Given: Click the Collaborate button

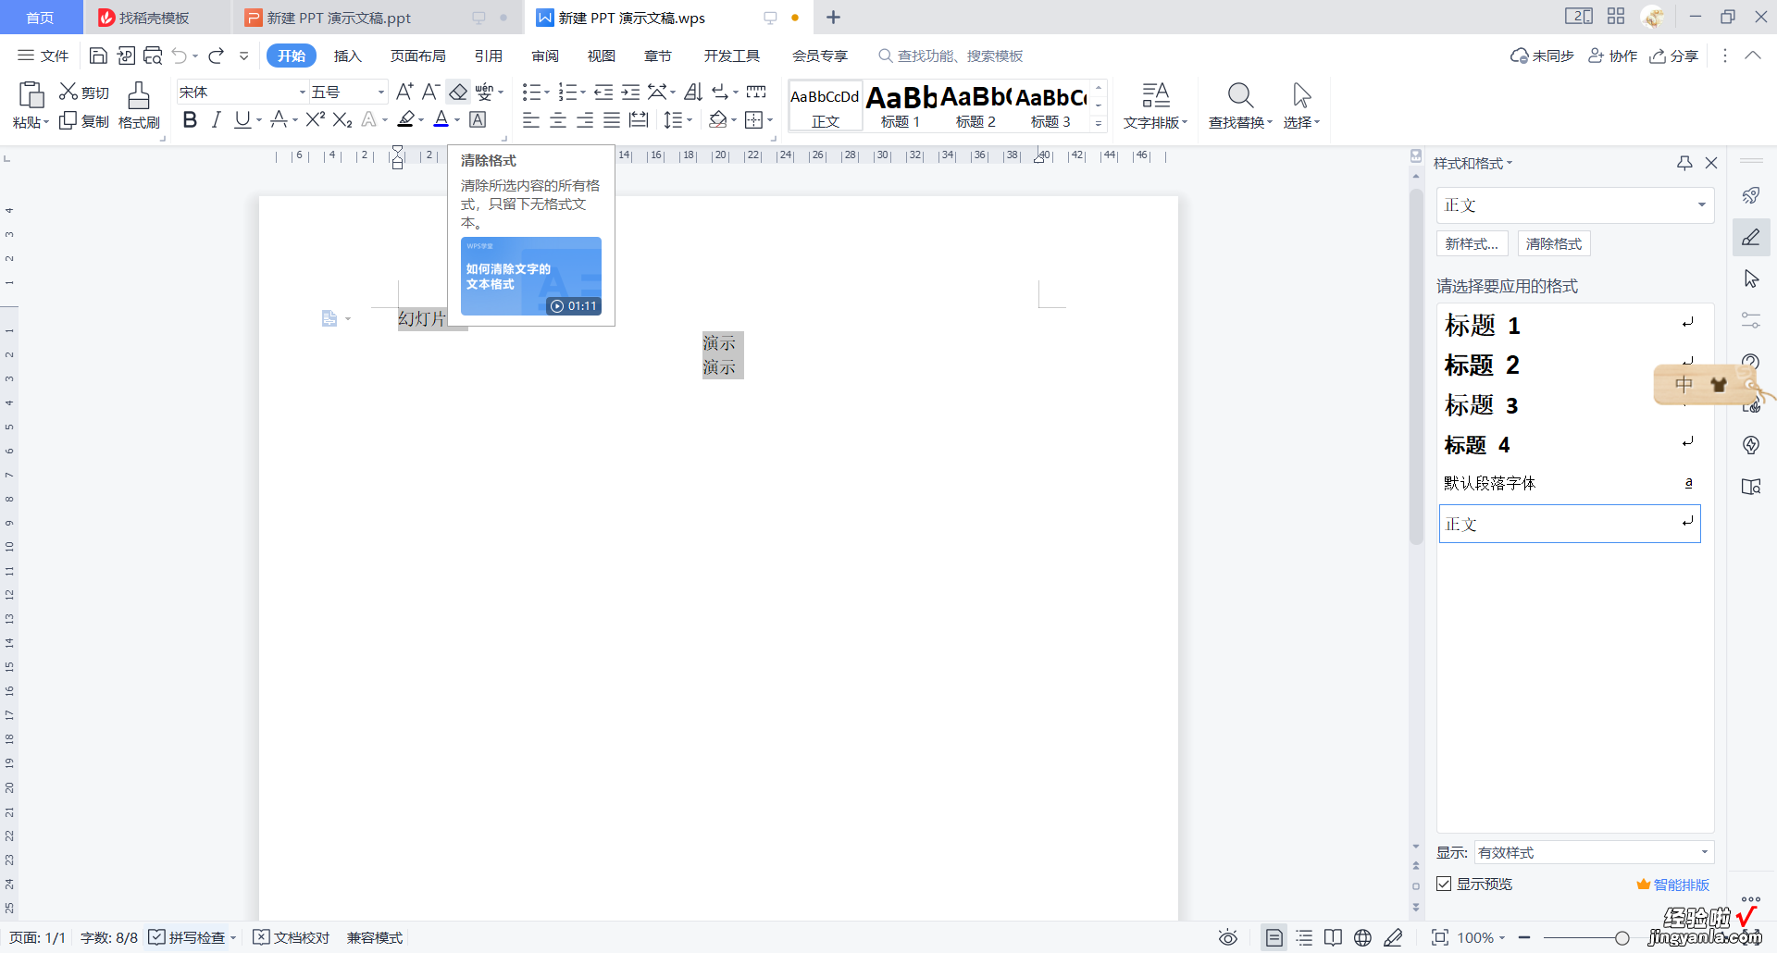Looking at the screenshot, I should [1612, 56].
